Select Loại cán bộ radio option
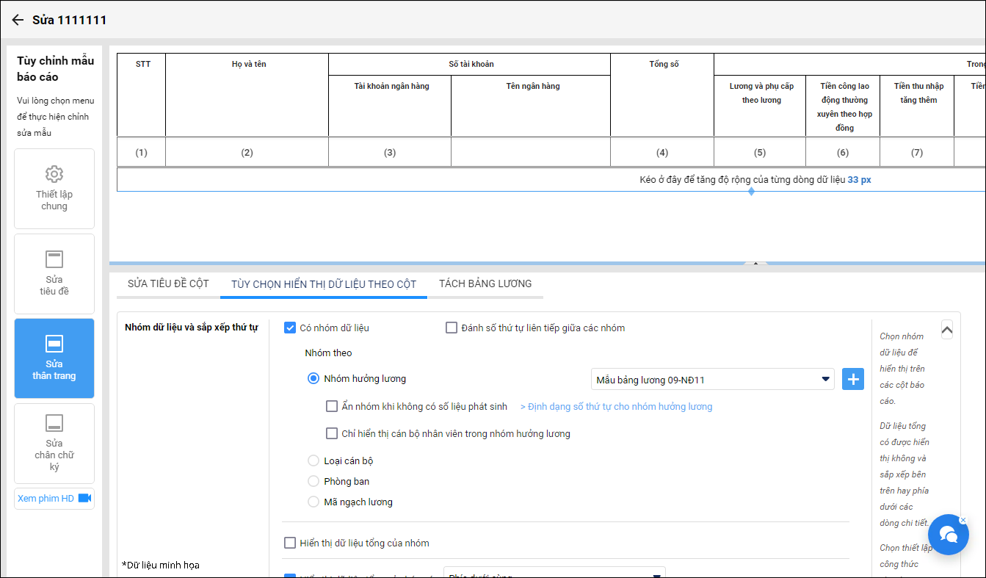This screenshot has height=578, width=986. (313, 460)
